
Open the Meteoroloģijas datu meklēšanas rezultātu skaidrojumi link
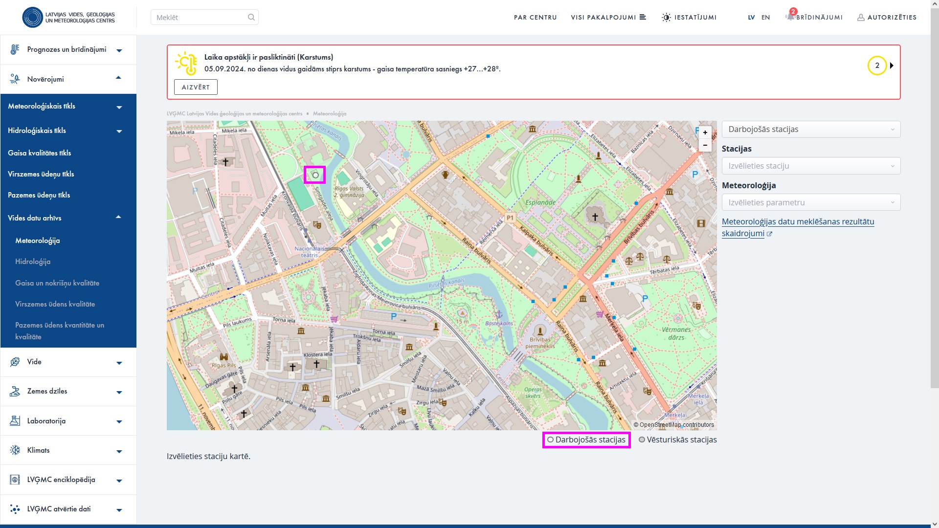(797, 222)
